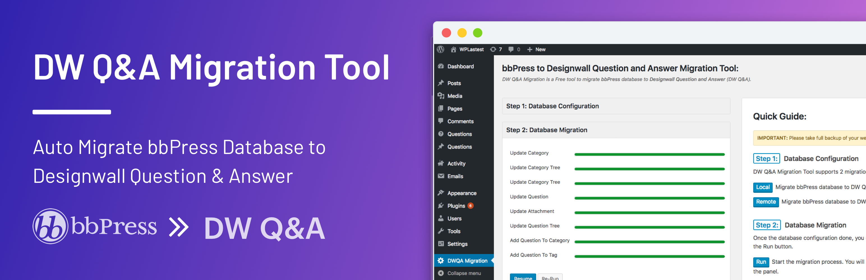Click the Pages icon in sidebar
Screen dimensions: 866x280
[441, 108]
